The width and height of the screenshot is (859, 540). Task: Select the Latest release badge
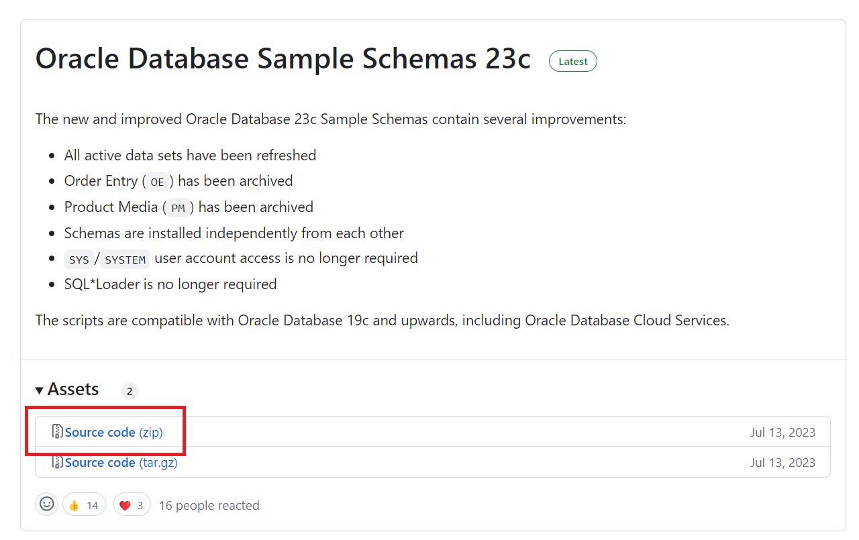[x=572, y=61]
